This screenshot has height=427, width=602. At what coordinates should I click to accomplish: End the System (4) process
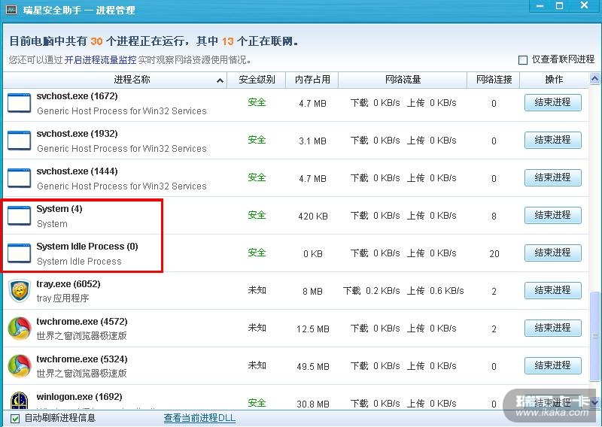pos(553,215)
